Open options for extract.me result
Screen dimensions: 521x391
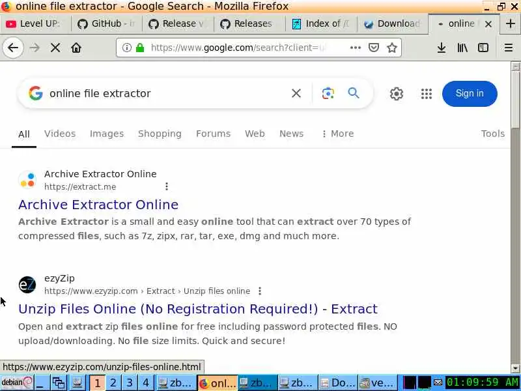(x=167, y=186)
